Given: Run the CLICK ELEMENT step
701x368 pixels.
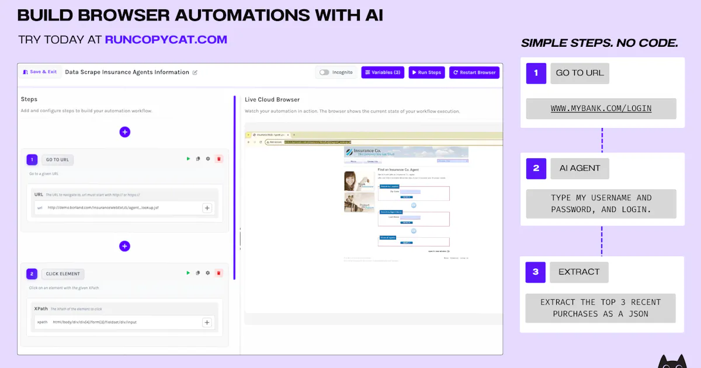Looking at the screenshot, I should 188,273.
